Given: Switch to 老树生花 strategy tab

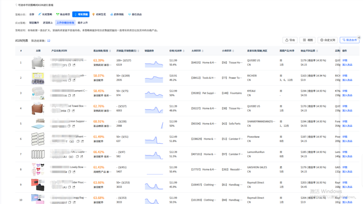Looking at the screenshot, I should point(99,14).
